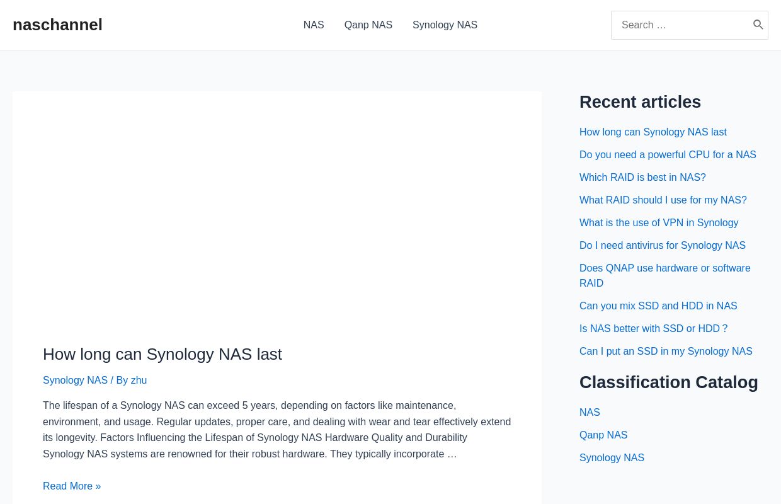Select Qanp NAS in Classification Catalog

[x=603, y=435]
